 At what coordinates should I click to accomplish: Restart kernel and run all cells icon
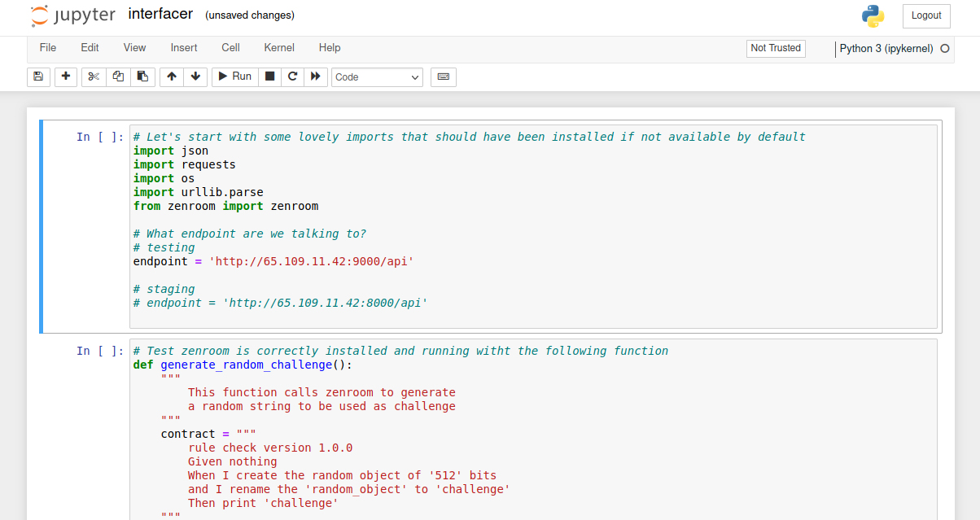[316, 76]
